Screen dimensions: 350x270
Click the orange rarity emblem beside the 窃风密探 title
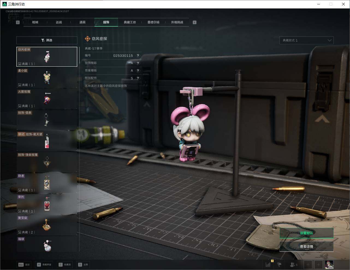coord(87,39)
